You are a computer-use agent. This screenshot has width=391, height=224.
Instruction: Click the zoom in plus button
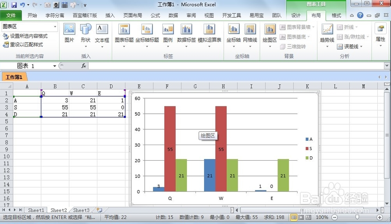pyautogui.click(x=380, y=217)
